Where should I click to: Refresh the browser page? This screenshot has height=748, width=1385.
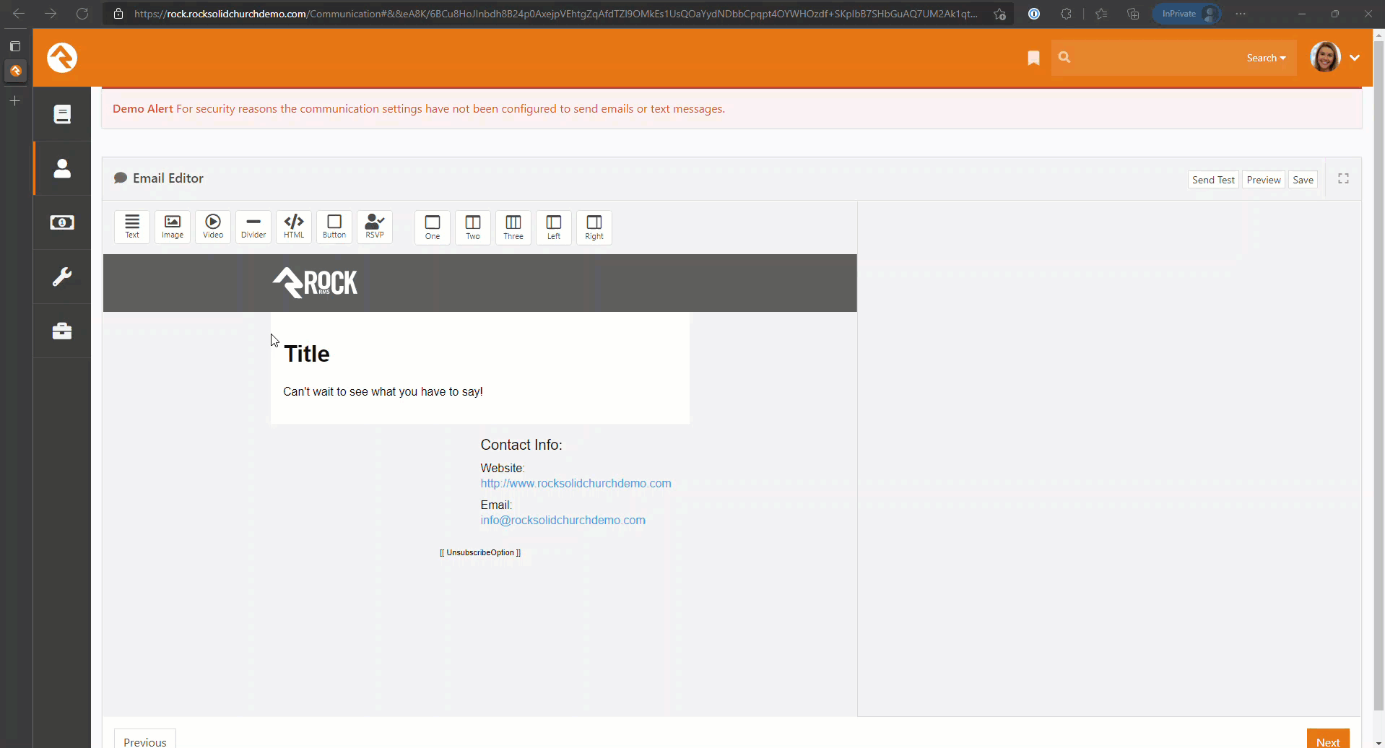click(82, 14)
